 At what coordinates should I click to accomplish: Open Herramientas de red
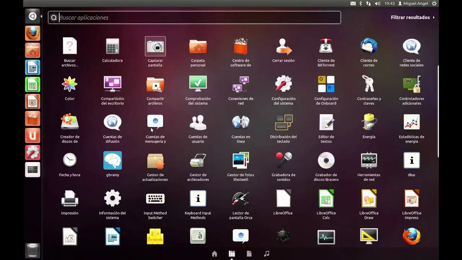pos(369,160)
